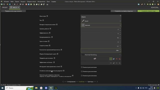The width and height of the screenshot is (160, 90).
Task: Click status text Проект сохранён в 17:44
Action: click(x=14, y=85)
